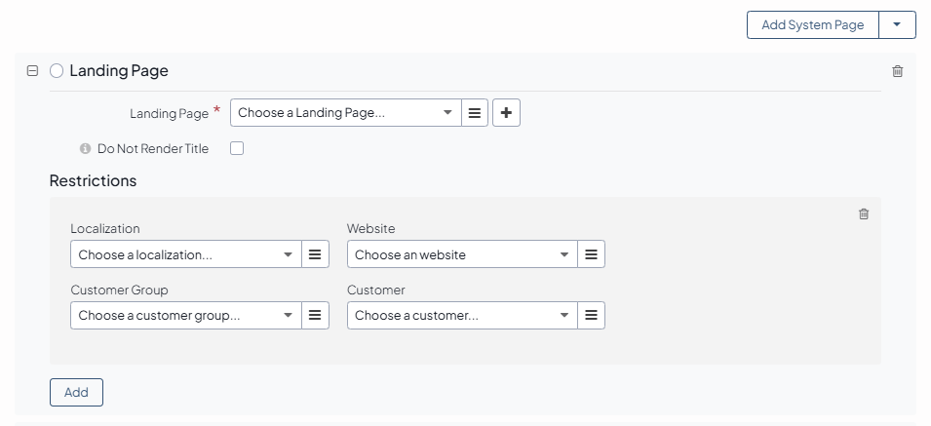Viewport: 931px width, 426px height.
Task: Open the Website list hamburger icon
Action: (x=591, y=254)
